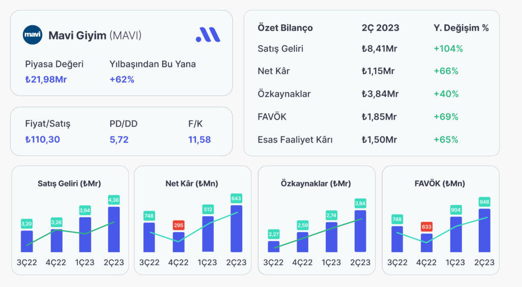Click the red 633 label in FAVÖK chart

(x=427, y=227)
